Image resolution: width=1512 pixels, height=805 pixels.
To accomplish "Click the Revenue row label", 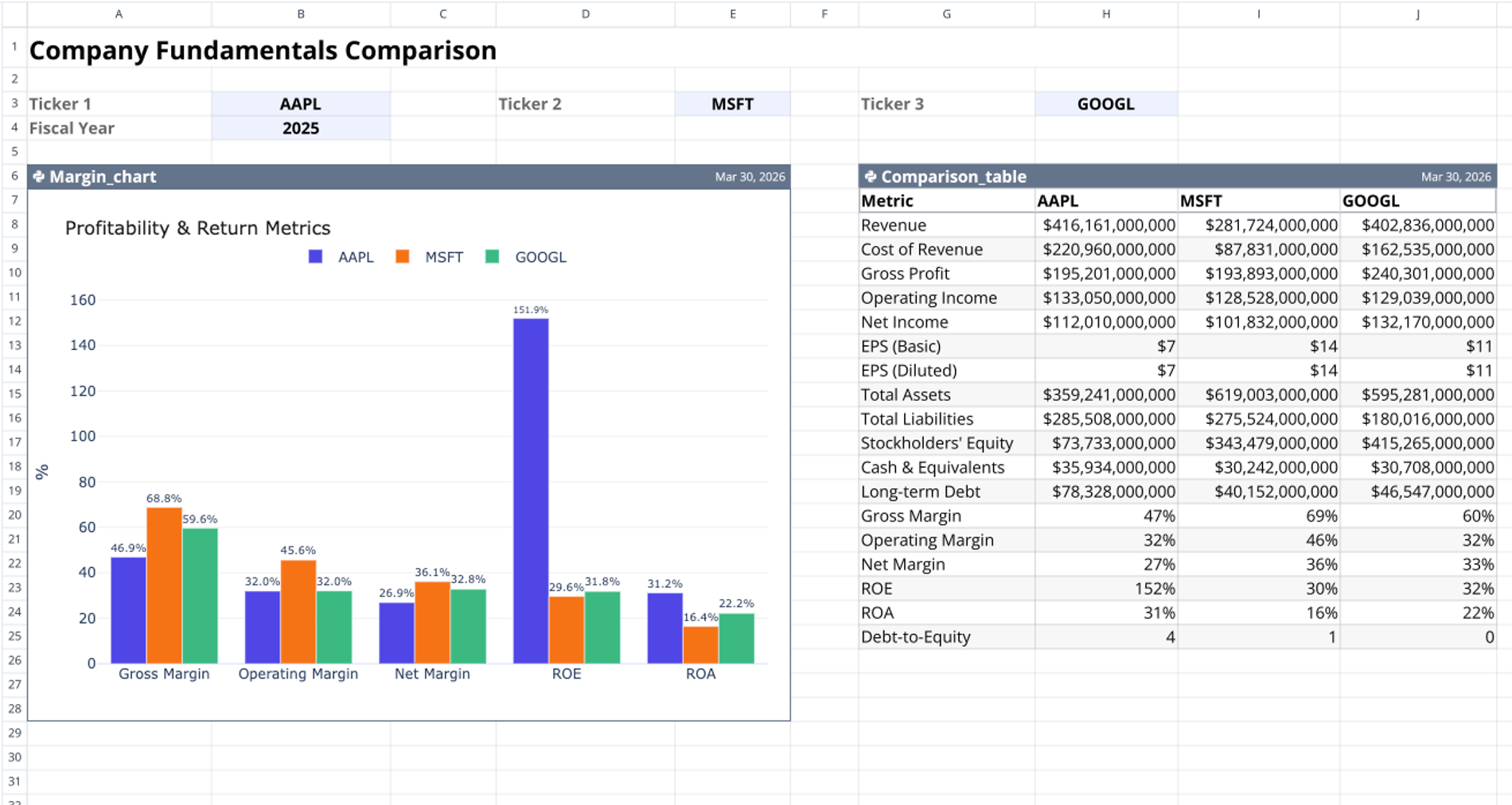I will [894, 225].
